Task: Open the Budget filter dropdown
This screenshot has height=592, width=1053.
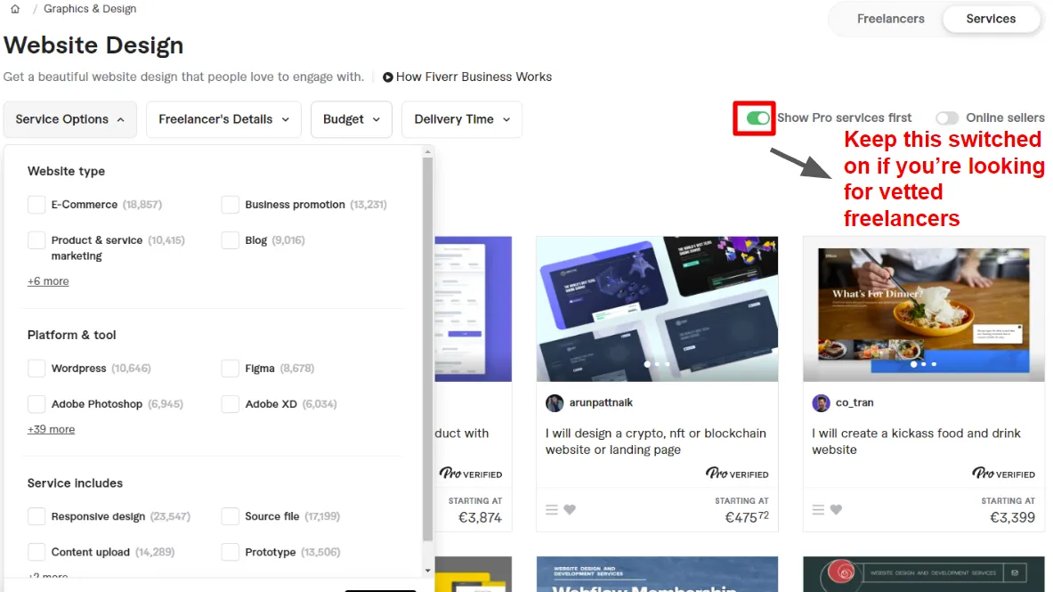Action: [352, 119]
